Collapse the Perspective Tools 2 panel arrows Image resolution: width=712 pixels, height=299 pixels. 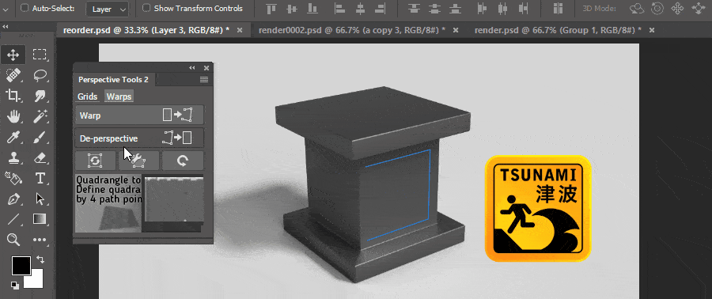(x=192, y=67)
